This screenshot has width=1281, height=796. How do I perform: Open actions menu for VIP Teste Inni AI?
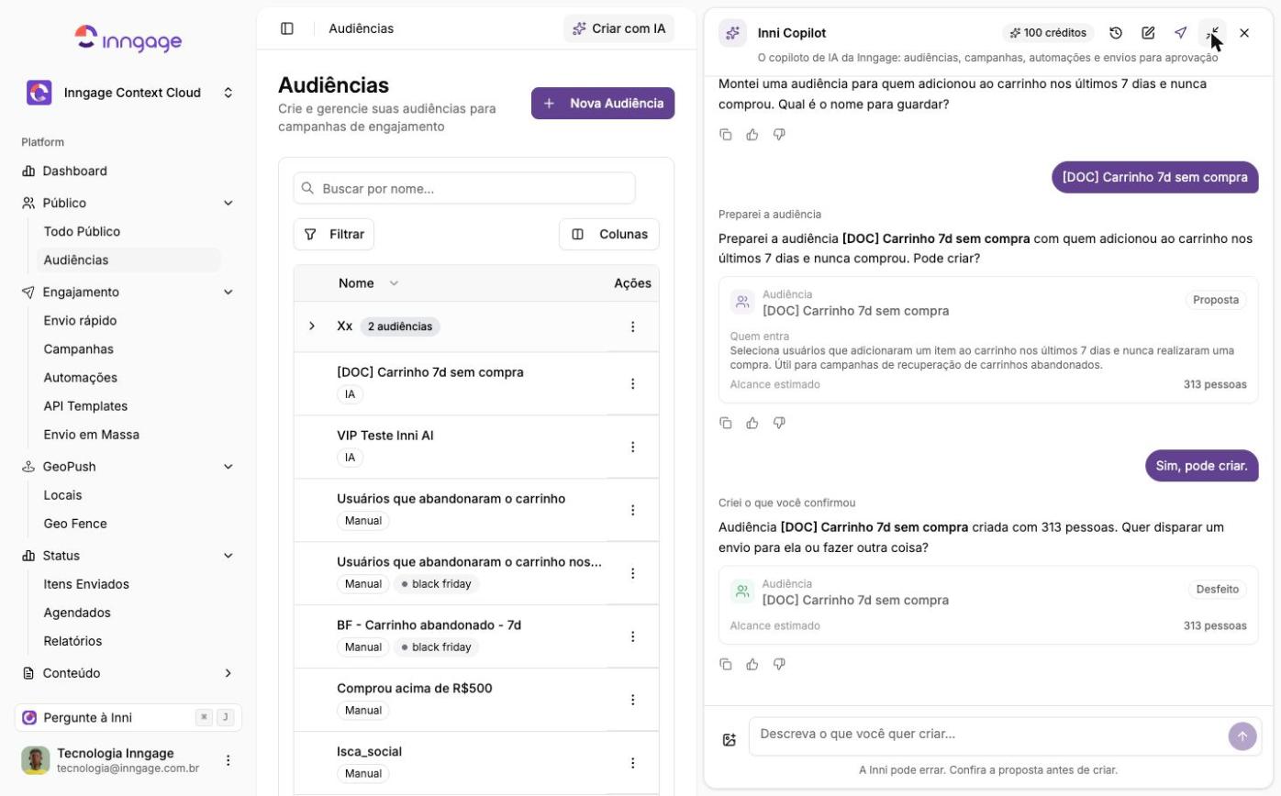[632, 447]
